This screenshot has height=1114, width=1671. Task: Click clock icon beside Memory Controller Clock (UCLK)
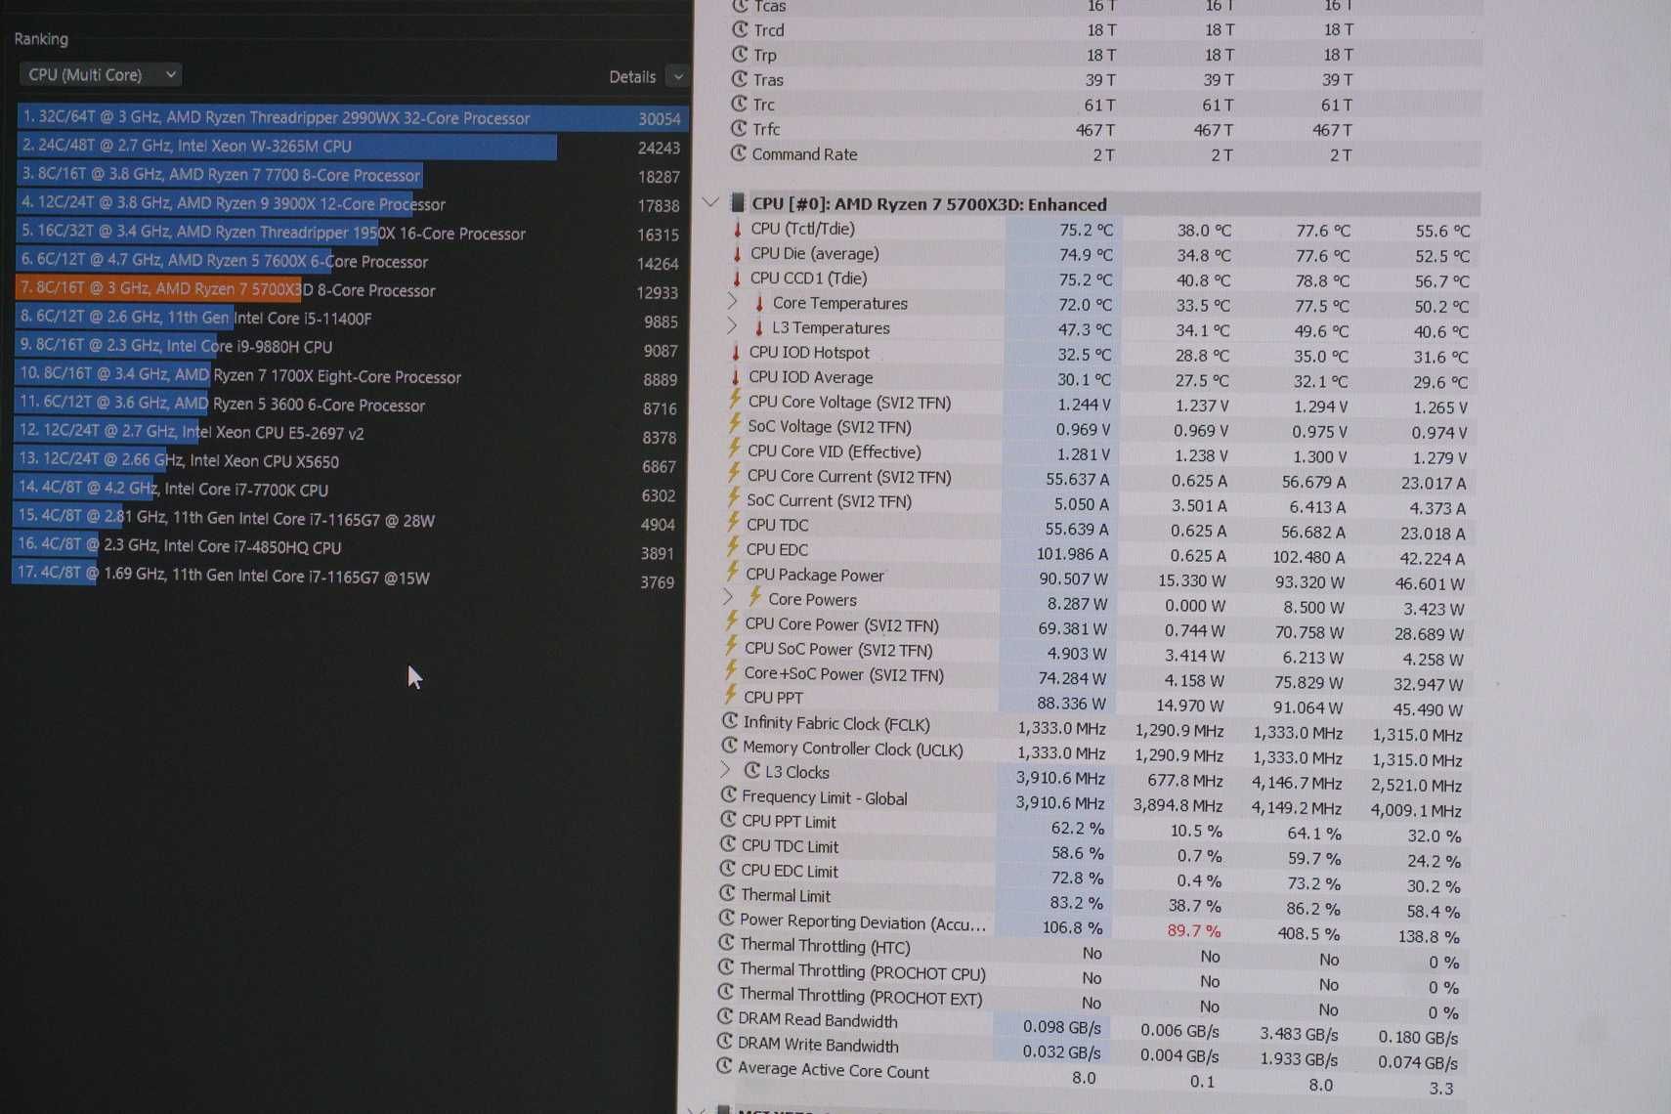[x=730, y=746]
